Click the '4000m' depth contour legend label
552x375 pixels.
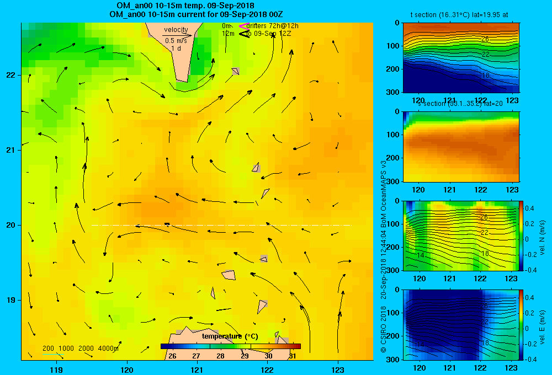click(x=108, y=349)
